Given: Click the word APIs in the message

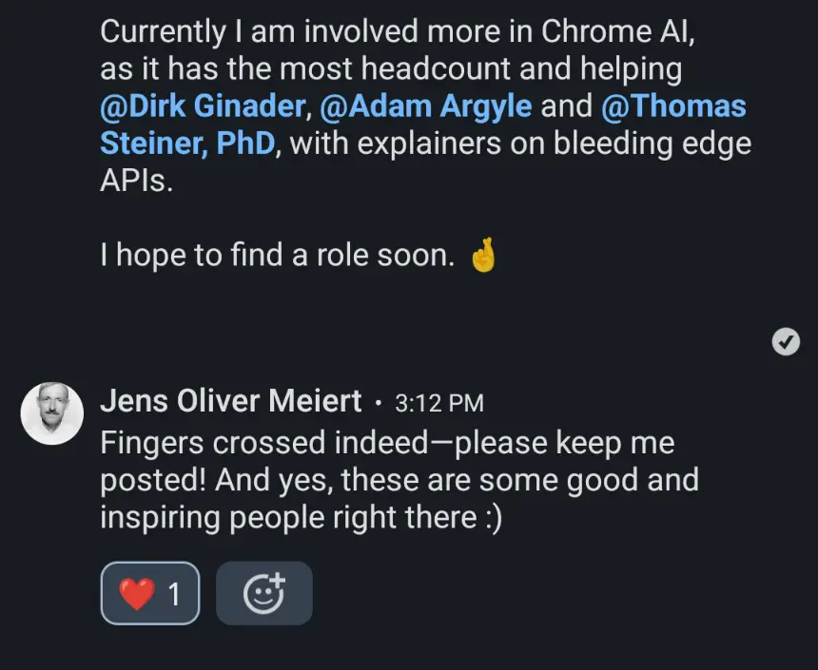Looking at the screenshot, I should pos(136,181).
